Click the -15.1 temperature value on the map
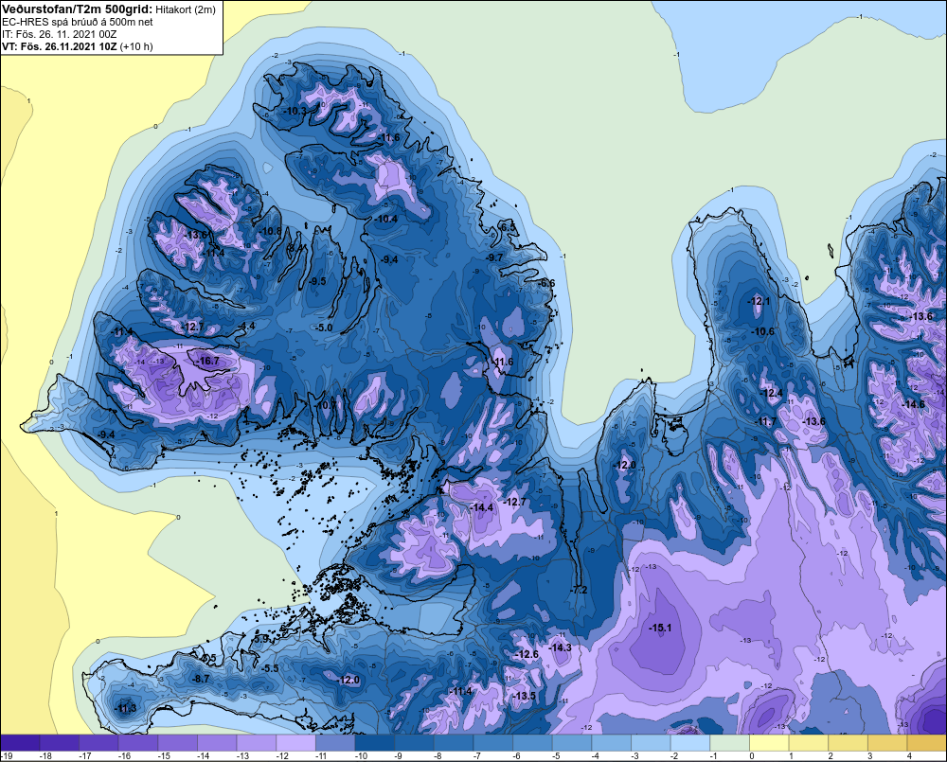947x762 pixels. pos(660,628)
